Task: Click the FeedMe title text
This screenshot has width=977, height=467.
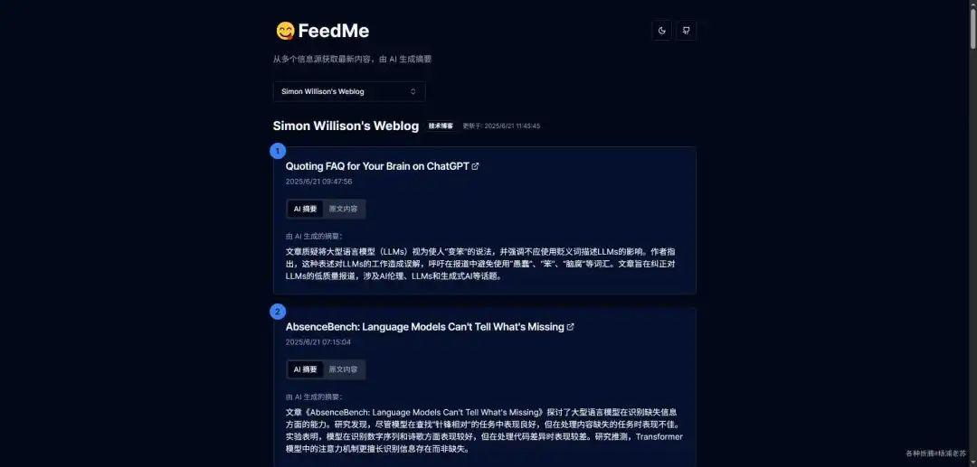Action: point(333,31)
